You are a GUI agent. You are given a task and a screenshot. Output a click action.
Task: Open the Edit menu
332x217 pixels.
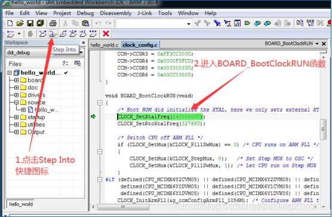tap(24, 13)
